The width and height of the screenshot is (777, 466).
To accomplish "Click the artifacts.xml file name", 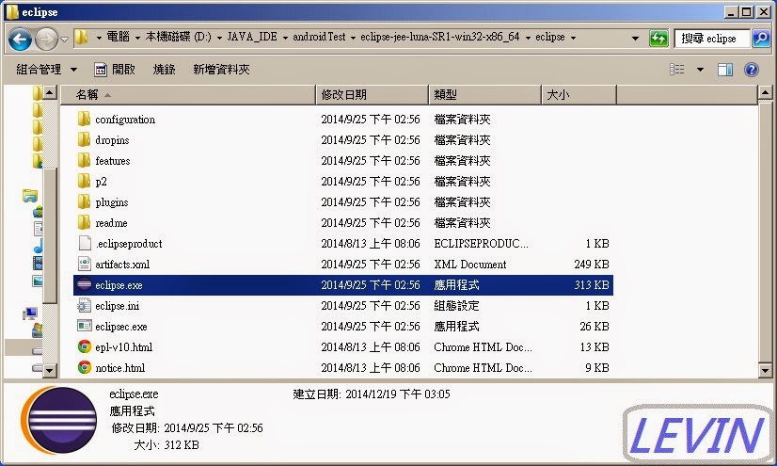I will pyautogui.click(x=122, y=265).
